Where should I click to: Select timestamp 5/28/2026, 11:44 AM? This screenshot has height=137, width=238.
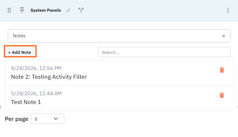pyautogui.click(x=36, y=93)
